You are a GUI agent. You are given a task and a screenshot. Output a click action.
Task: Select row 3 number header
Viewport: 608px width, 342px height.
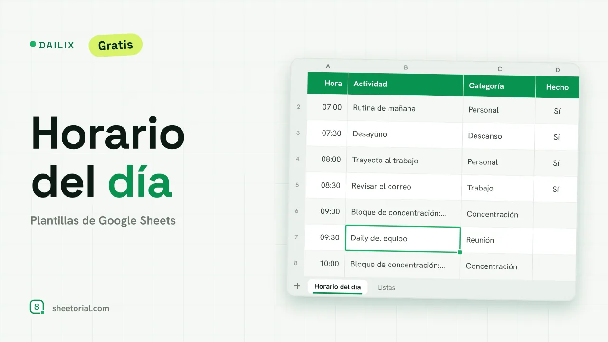click(x=298, y=133)
